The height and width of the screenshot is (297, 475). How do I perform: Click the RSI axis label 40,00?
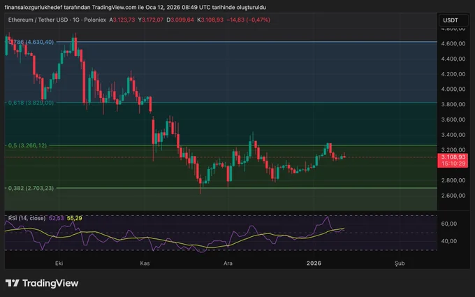coord(449,241)
